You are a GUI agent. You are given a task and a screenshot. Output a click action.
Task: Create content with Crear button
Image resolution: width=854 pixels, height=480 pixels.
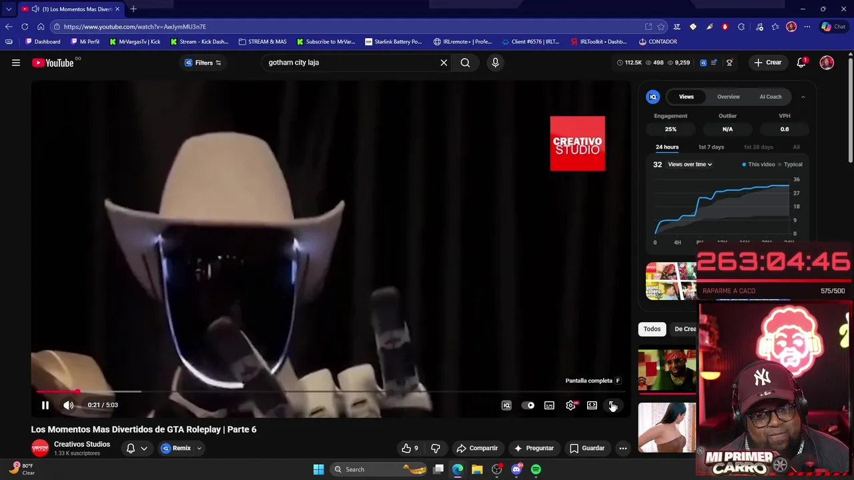point(767,63)
